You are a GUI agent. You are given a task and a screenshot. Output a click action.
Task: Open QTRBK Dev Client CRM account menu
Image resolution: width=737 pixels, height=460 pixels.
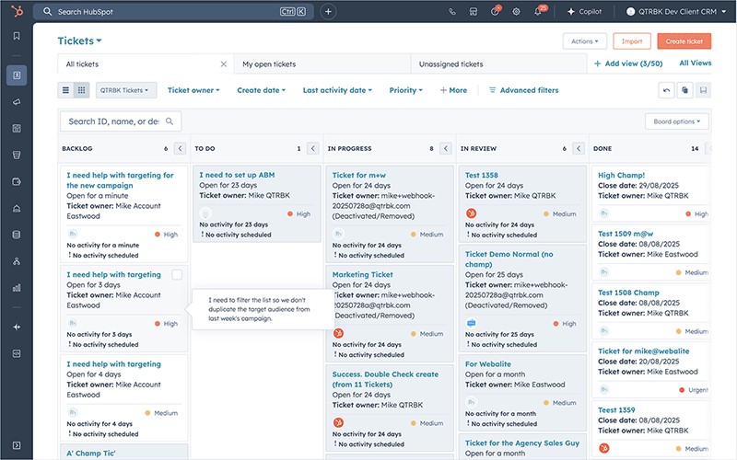pyautogui.click(x=676, y=12)
